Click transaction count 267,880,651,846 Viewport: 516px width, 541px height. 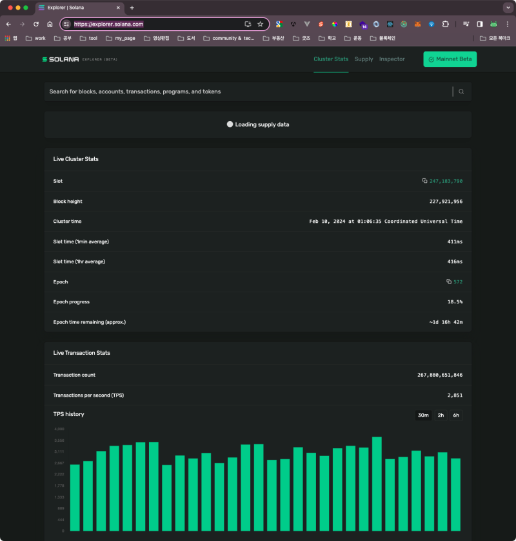point(440,375)
